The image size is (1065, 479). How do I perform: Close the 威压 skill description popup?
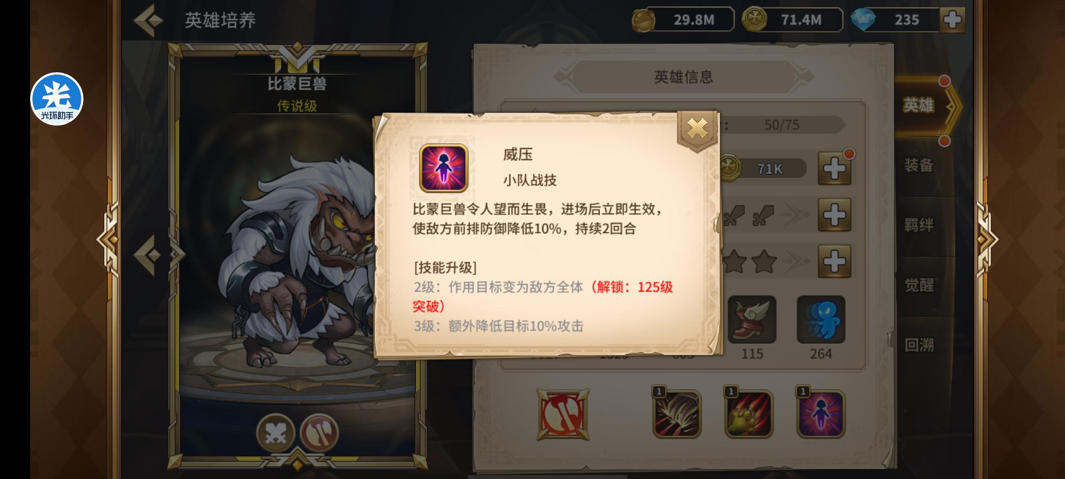pyautogui.click(x=697, y=129)
